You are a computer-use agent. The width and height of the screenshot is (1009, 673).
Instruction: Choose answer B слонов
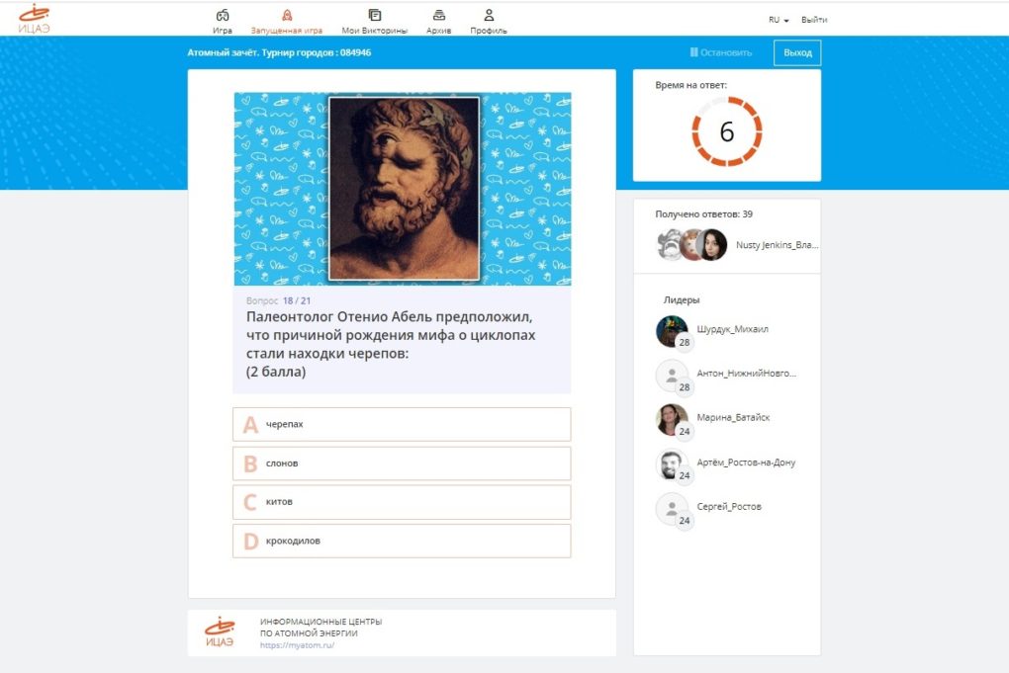pos(402,463)
